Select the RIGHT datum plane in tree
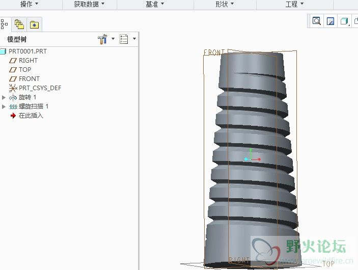The width and height of the screenshot is (358, 270). [x=28, y=61]
